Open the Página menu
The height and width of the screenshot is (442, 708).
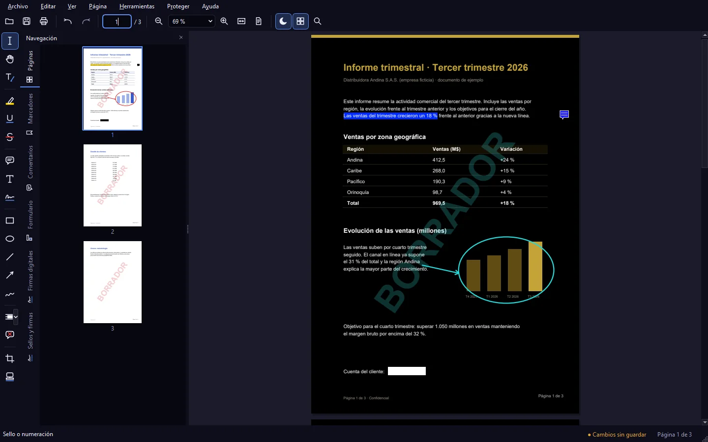coord(97,6)
